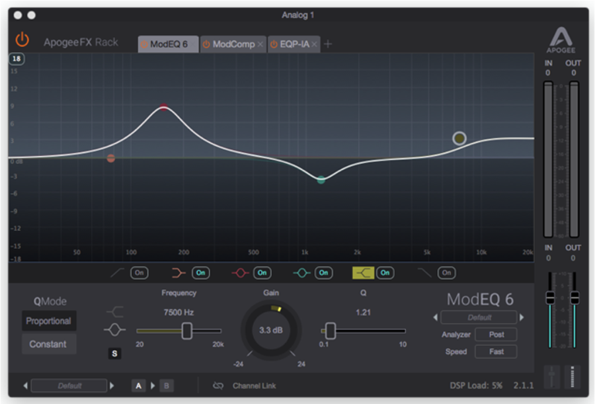Click the 3.3 dB gain value
The image size is (595, 404).
coord(271,330)
